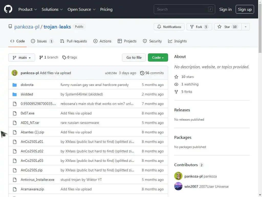Image resolution: width=262 pixels, height=197 pixels.
Task: View the 56 commits history
Action: pos(152,73)
